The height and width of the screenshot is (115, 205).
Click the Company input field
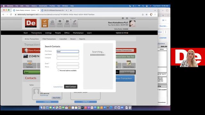68,58
